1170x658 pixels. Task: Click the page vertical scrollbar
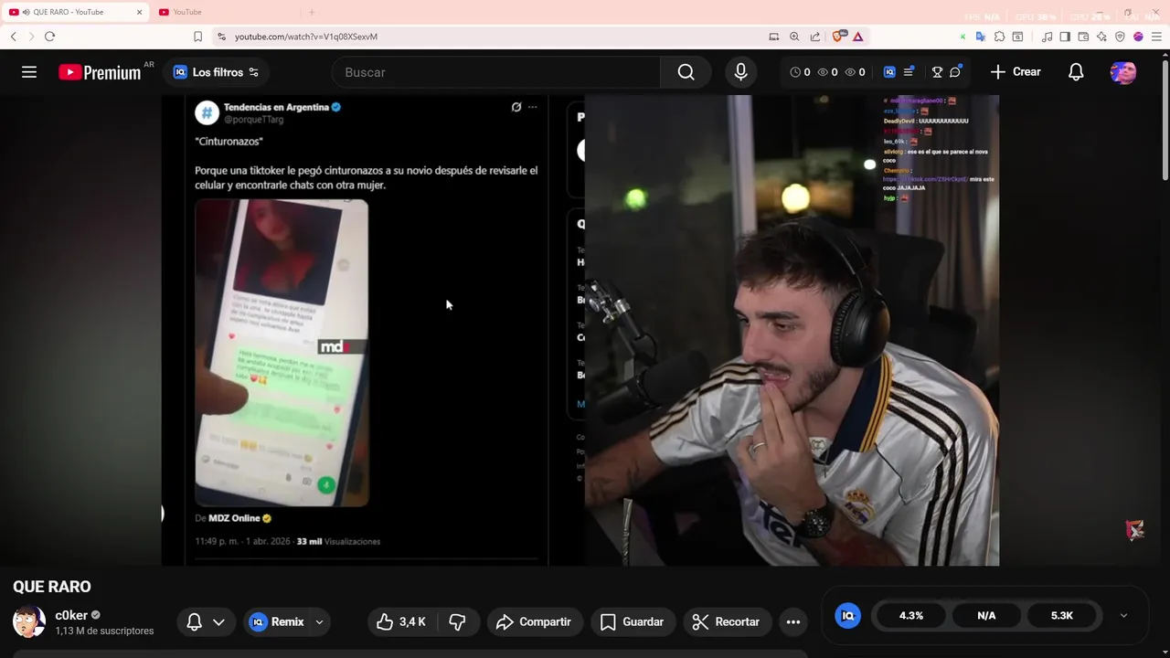coord(1165,119)
